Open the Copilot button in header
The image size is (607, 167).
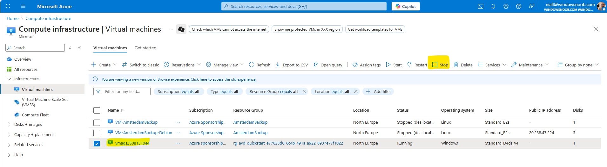[406, 6]
